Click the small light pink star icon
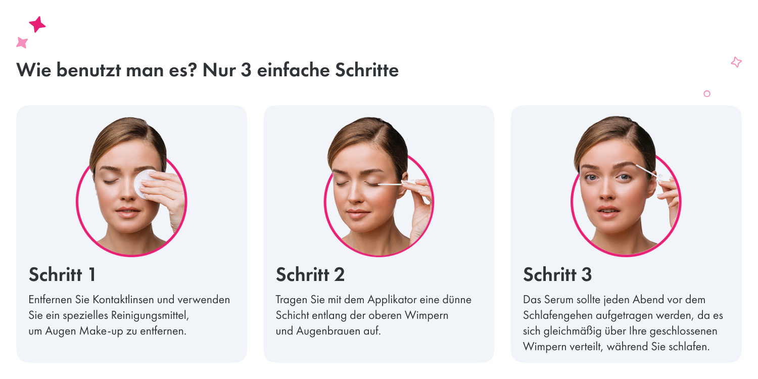Viewport: 758px width, 379px height. coord(22,42)
